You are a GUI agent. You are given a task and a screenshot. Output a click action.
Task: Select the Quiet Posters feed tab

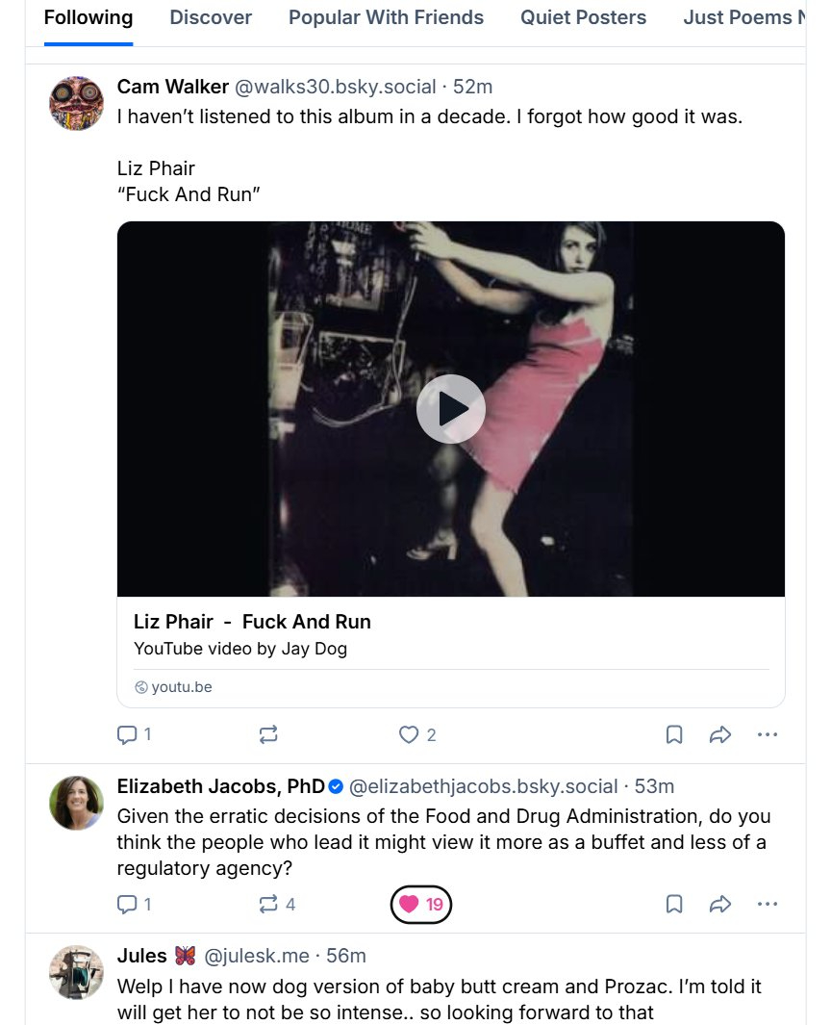pos(583,17)
